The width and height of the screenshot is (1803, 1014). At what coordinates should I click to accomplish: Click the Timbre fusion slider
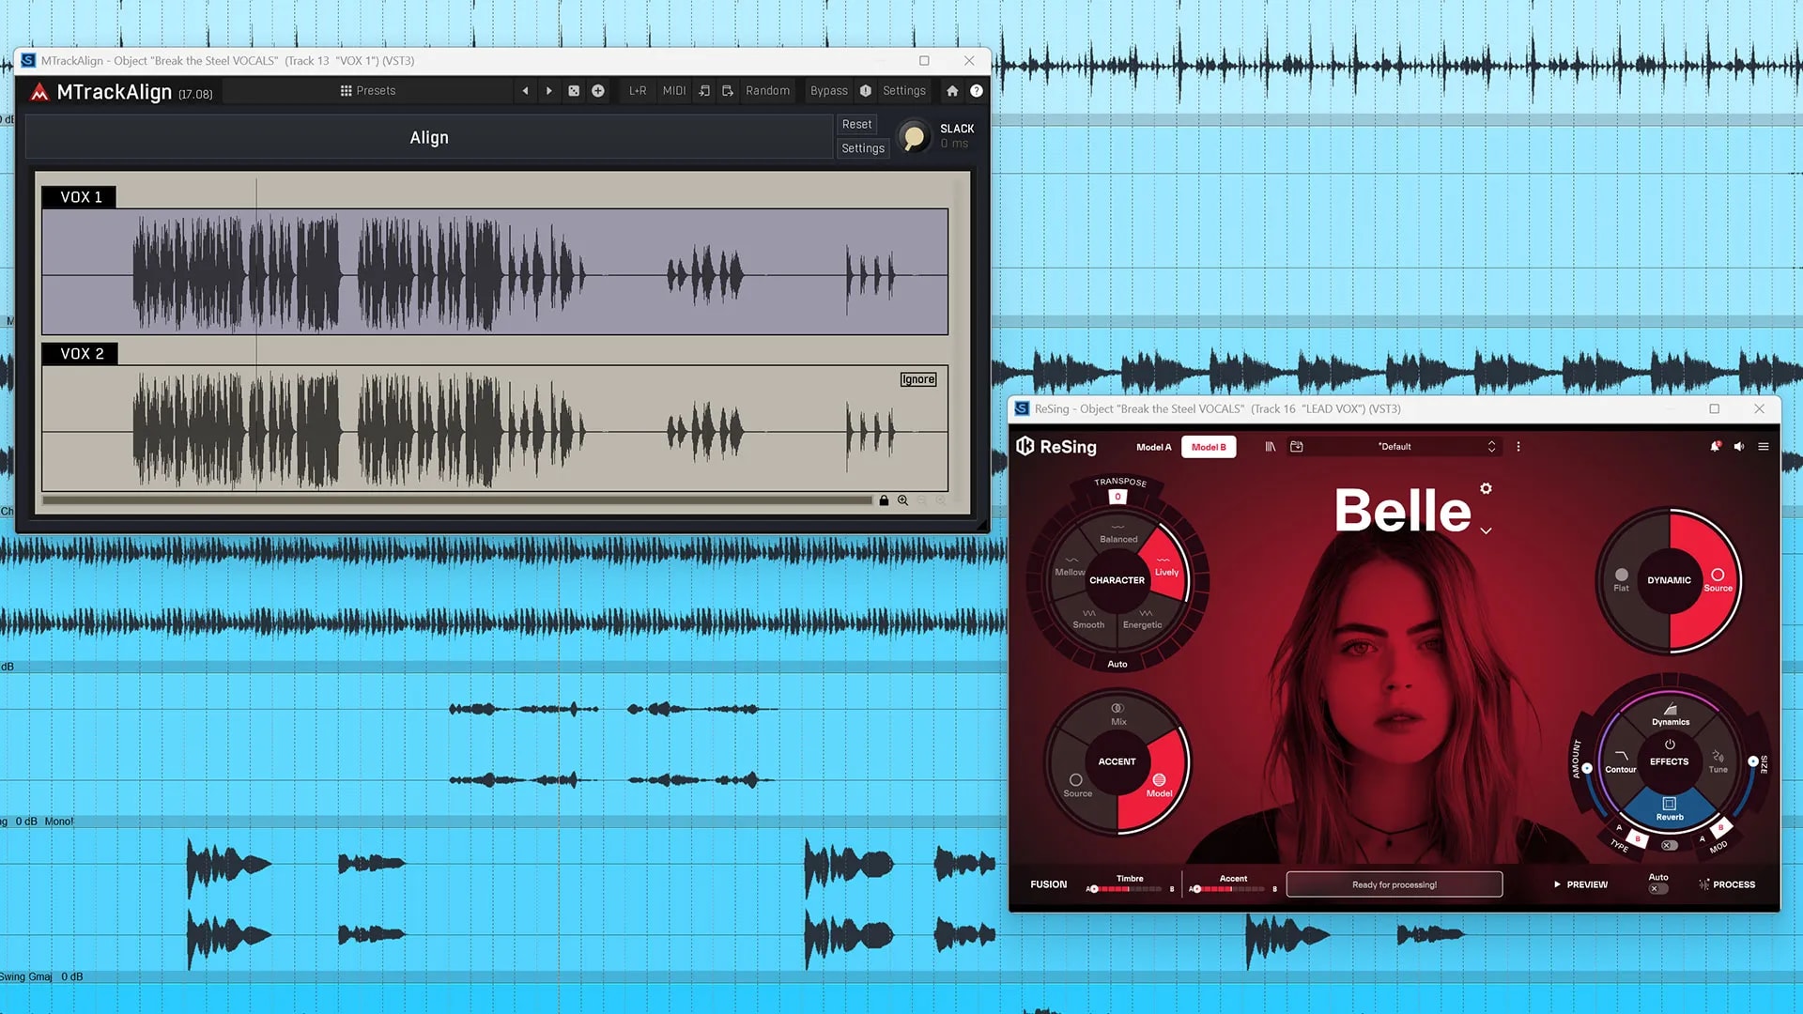coord(1129,888)
